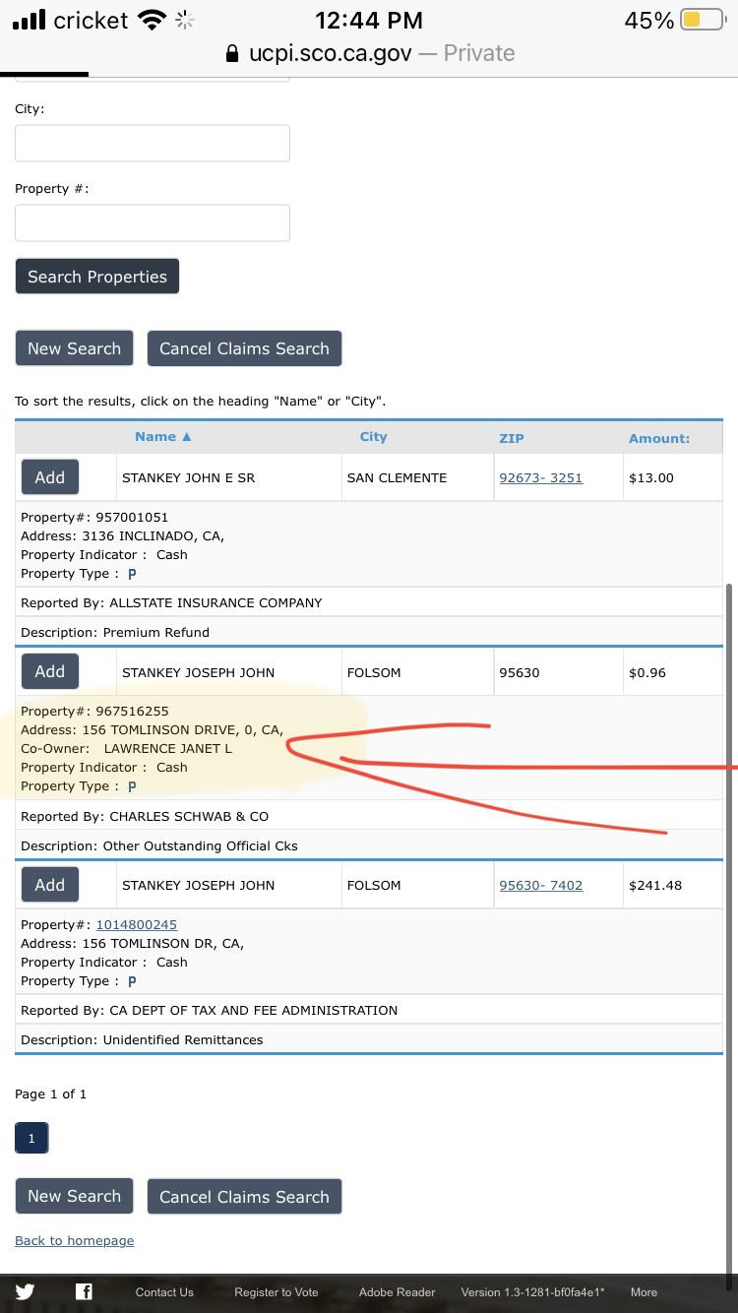The height and width of the screenshot is (1313, 738).
Task: Add the $0.96 STANKEY JOSEPH JOHN property
Action: 50,671
